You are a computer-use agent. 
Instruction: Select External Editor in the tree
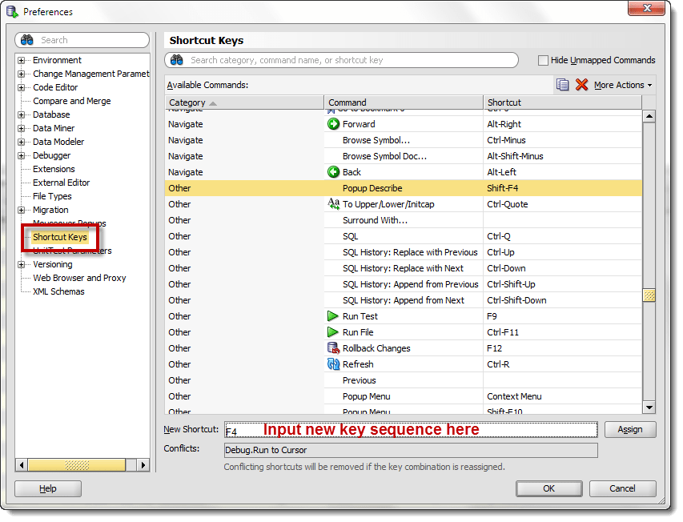point(61,183)
